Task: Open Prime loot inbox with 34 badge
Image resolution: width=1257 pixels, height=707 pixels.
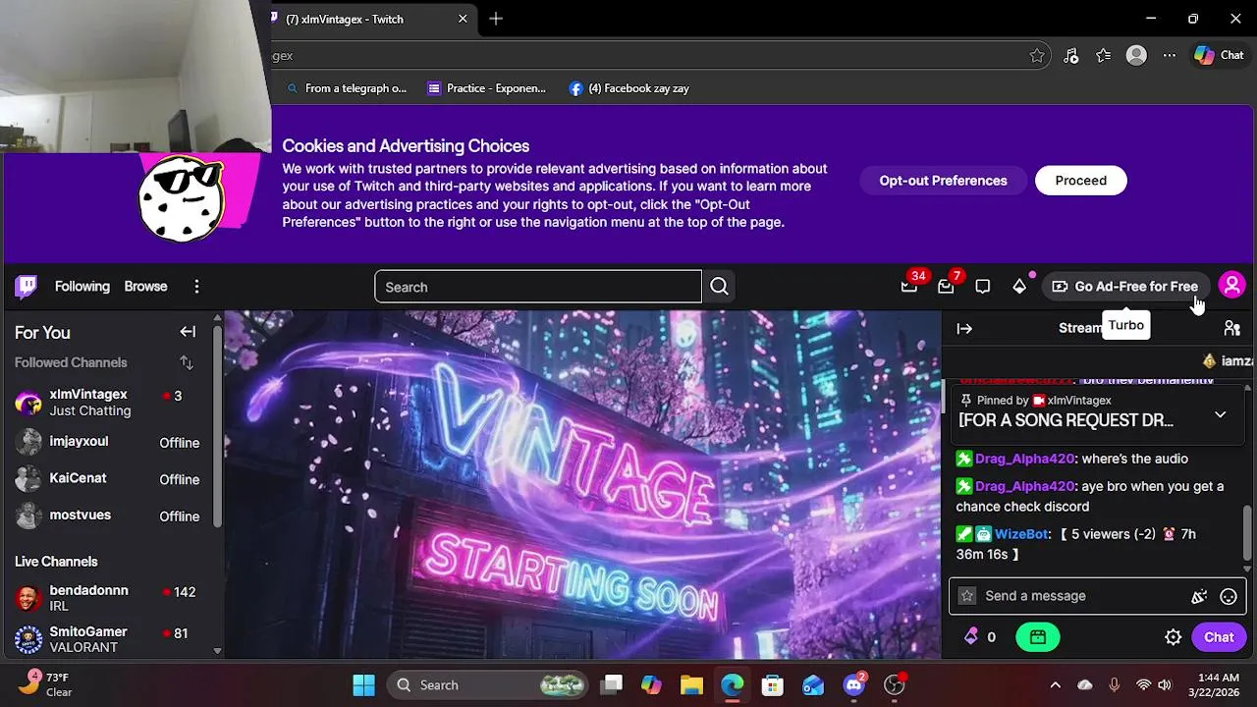Action: tap(909, 287)
